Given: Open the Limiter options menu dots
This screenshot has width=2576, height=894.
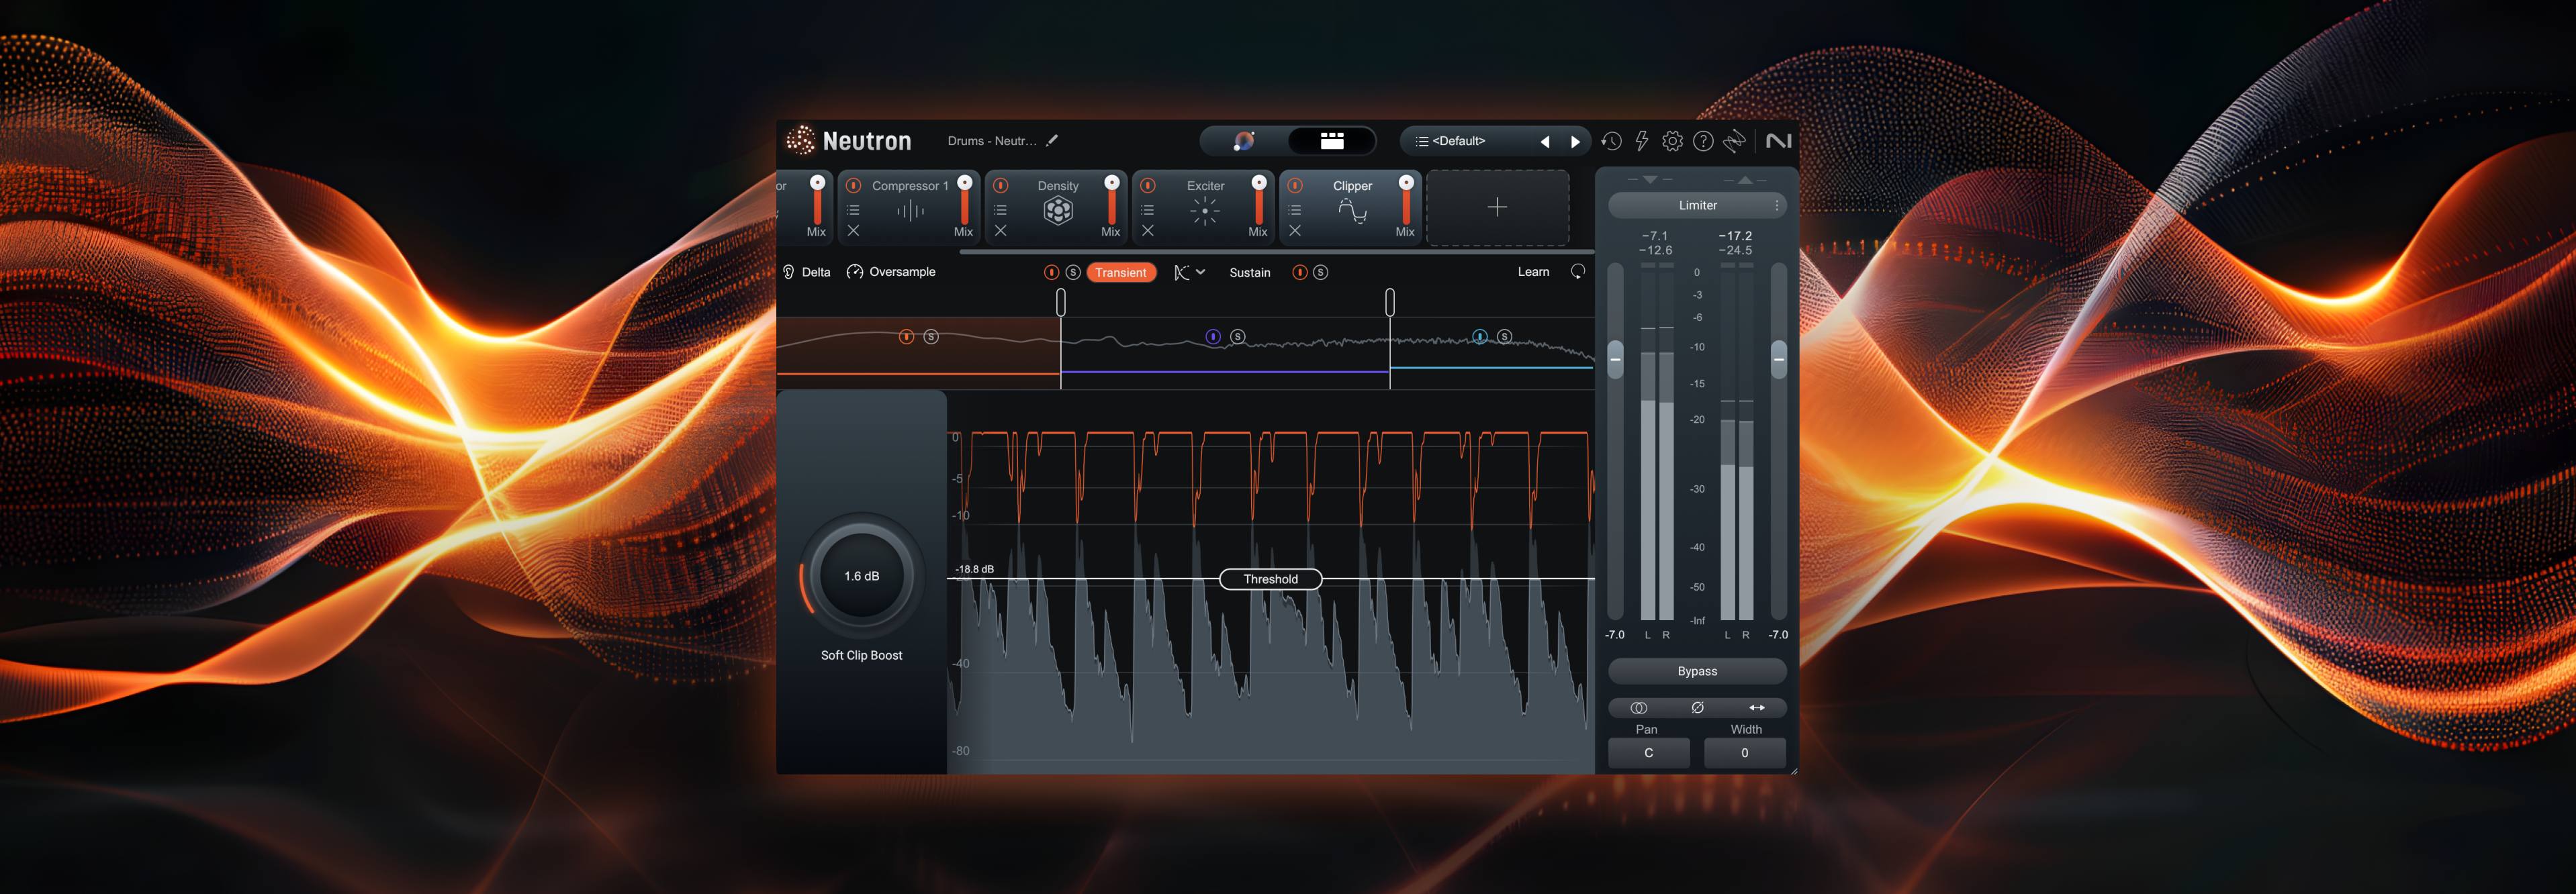Looking at the screenshot, I should tap(1776, 205).
